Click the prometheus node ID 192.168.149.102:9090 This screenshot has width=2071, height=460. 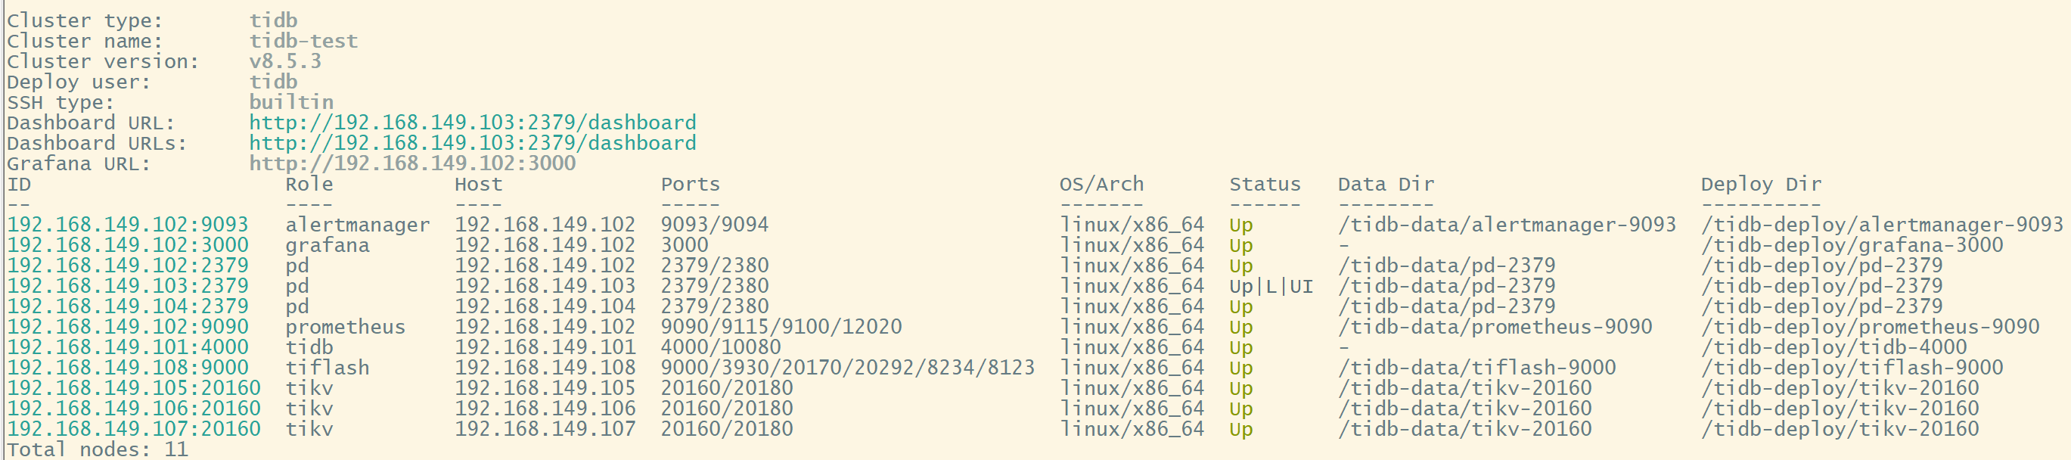click(128, 328)
